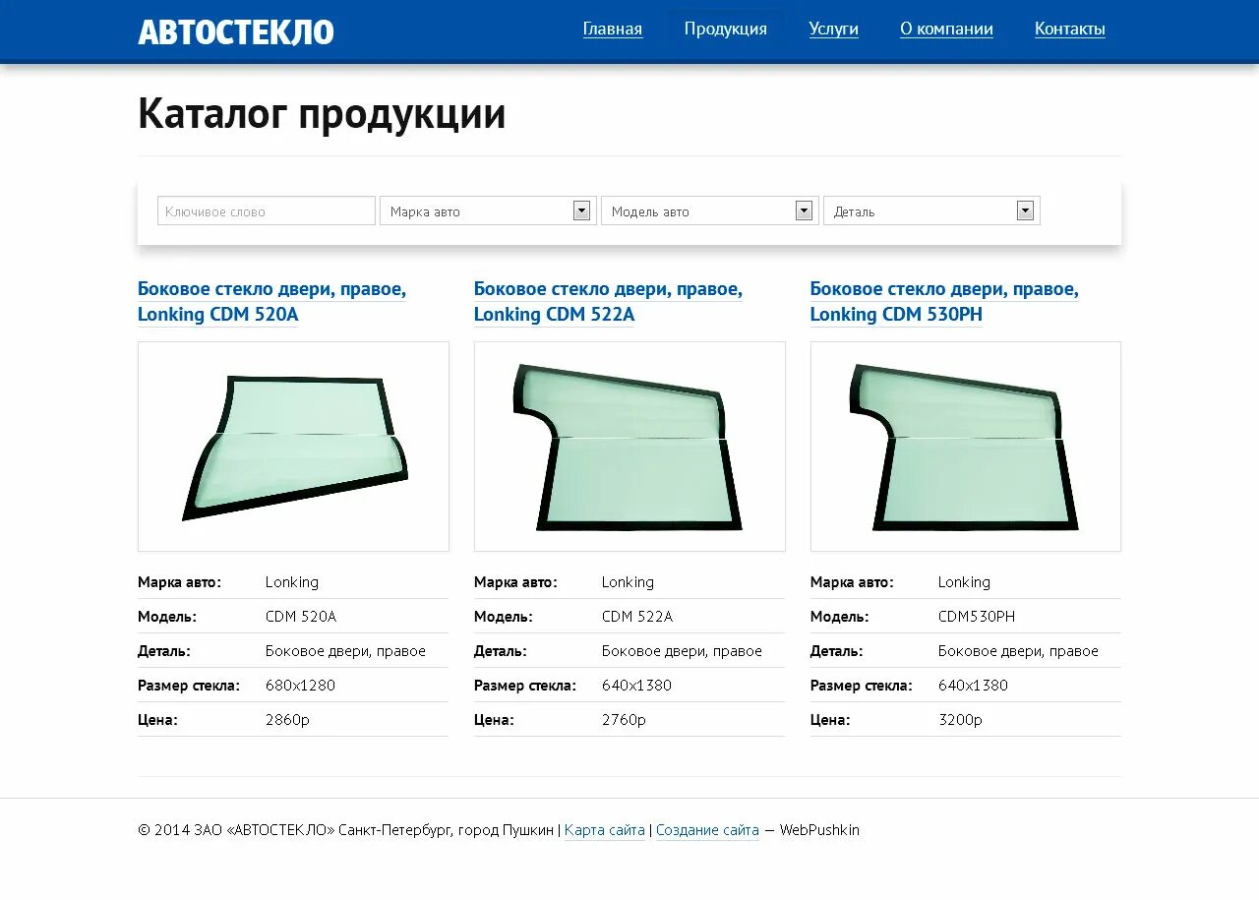Viewport: 1259px width, 900px height.
Task: Focus the Ключевое слово search field
Action: click(267, 210)
